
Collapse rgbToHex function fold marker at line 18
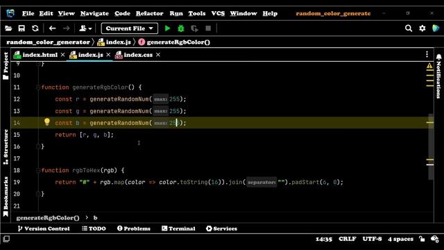[38, 171]
